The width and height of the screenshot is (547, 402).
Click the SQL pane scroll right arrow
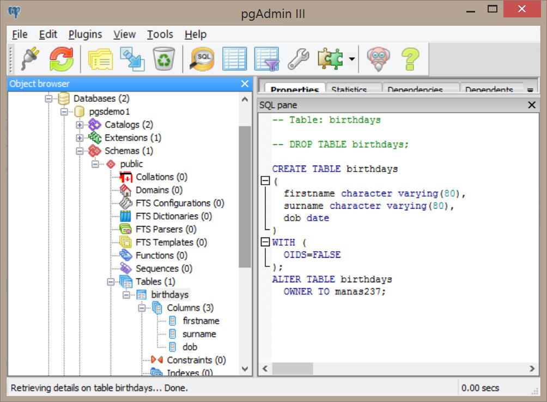(x=532, y=369)
